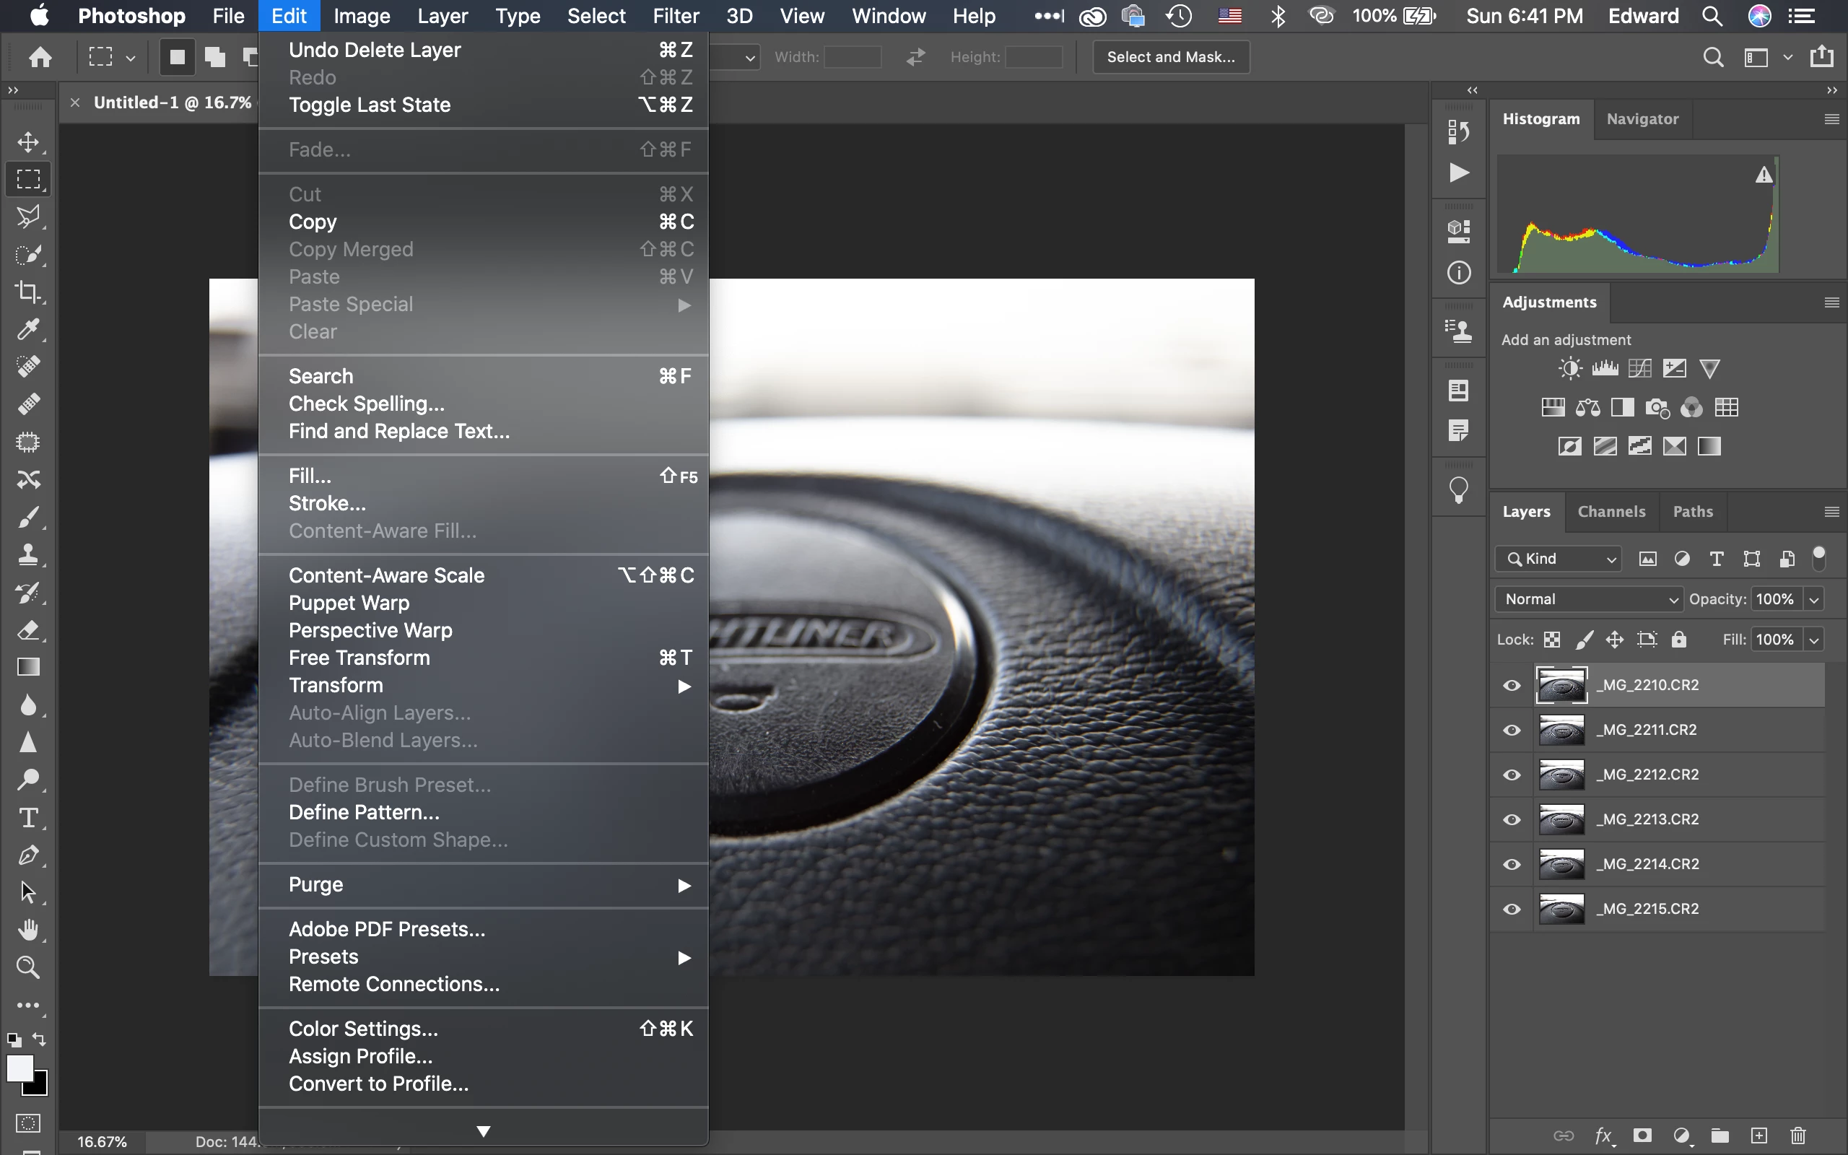Expand the Opacity slider dropdown
1848x1155 pixels.
point(1814,600)
